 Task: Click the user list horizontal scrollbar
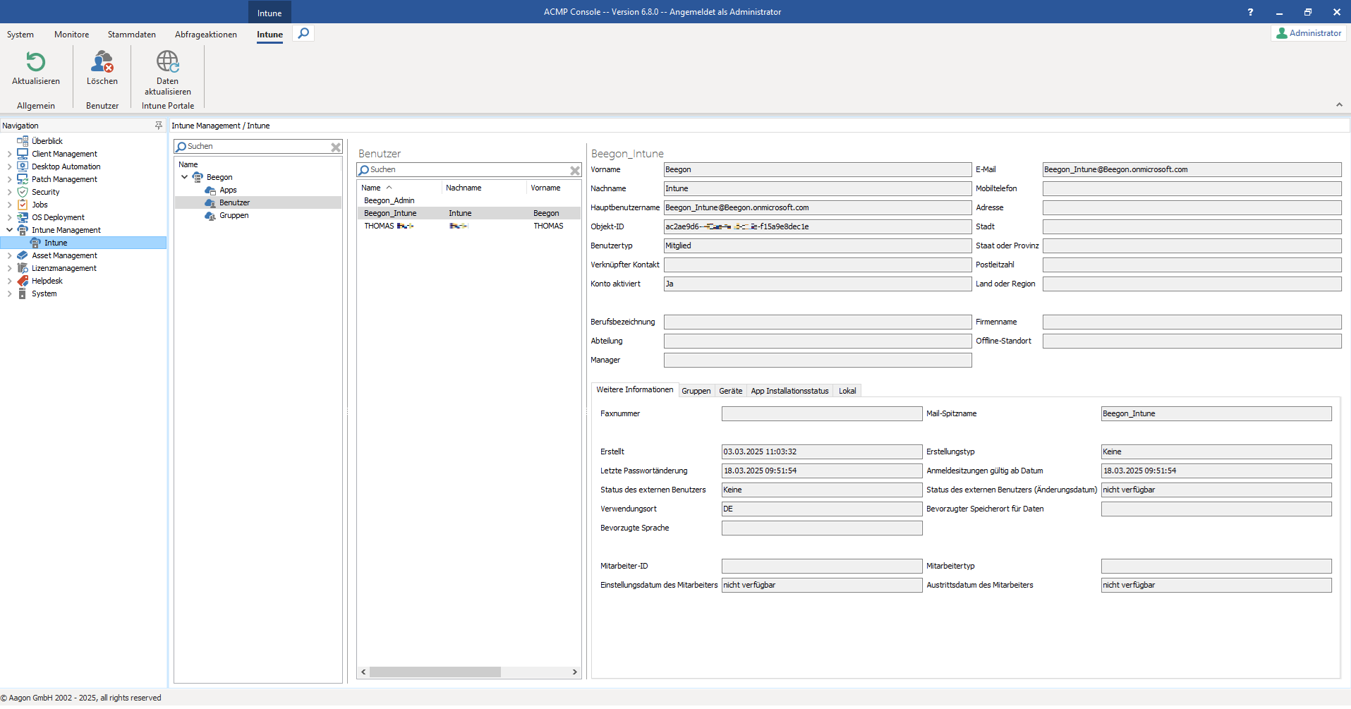[435, 672]
